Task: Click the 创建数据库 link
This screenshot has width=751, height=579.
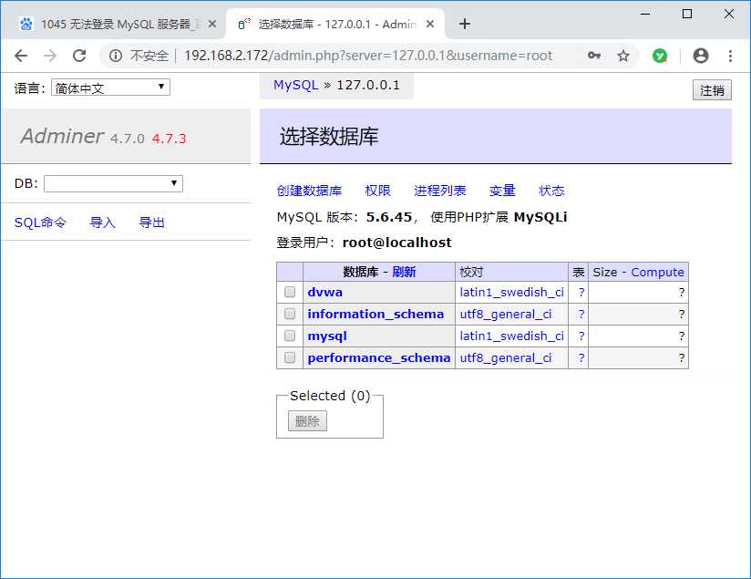Action: coord(309,191)
